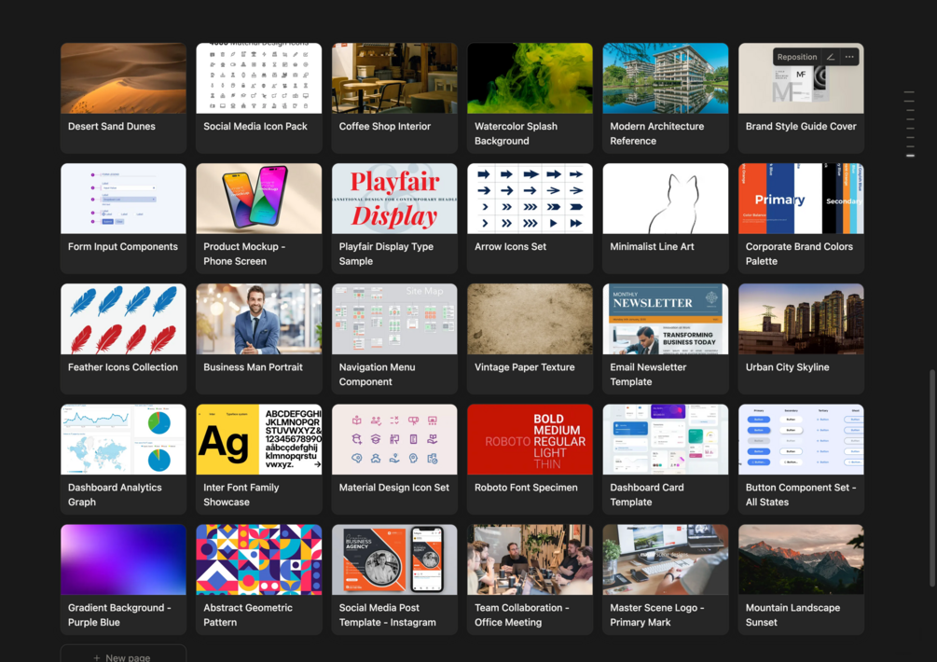Open the Inter Font Family Showcase thumbnail
937x662 pixels.
259,440
